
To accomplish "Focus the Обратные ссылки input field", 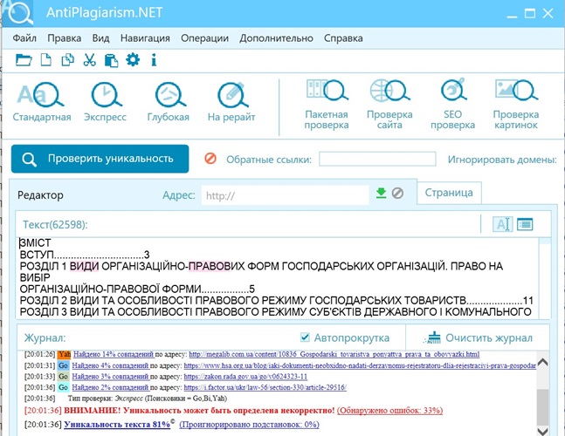I will (x=377, y=159).
